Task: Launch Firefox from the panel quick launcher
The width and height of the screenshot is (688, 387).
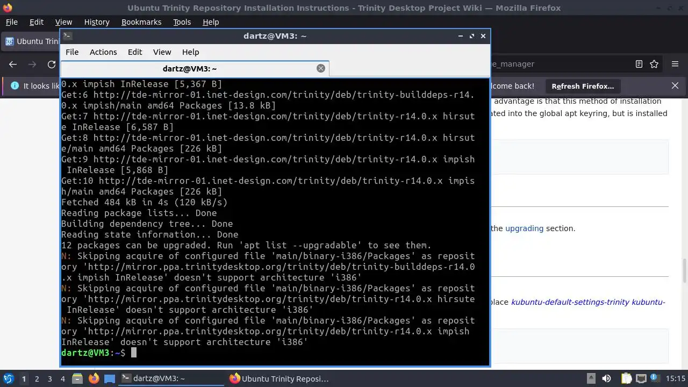Action: click(x=94, y=379)
